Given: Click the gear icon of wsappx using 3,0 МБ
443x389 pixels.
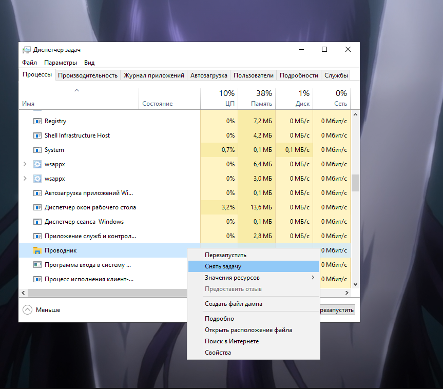Looking at the screenshot, I should (x=37, y=179).
